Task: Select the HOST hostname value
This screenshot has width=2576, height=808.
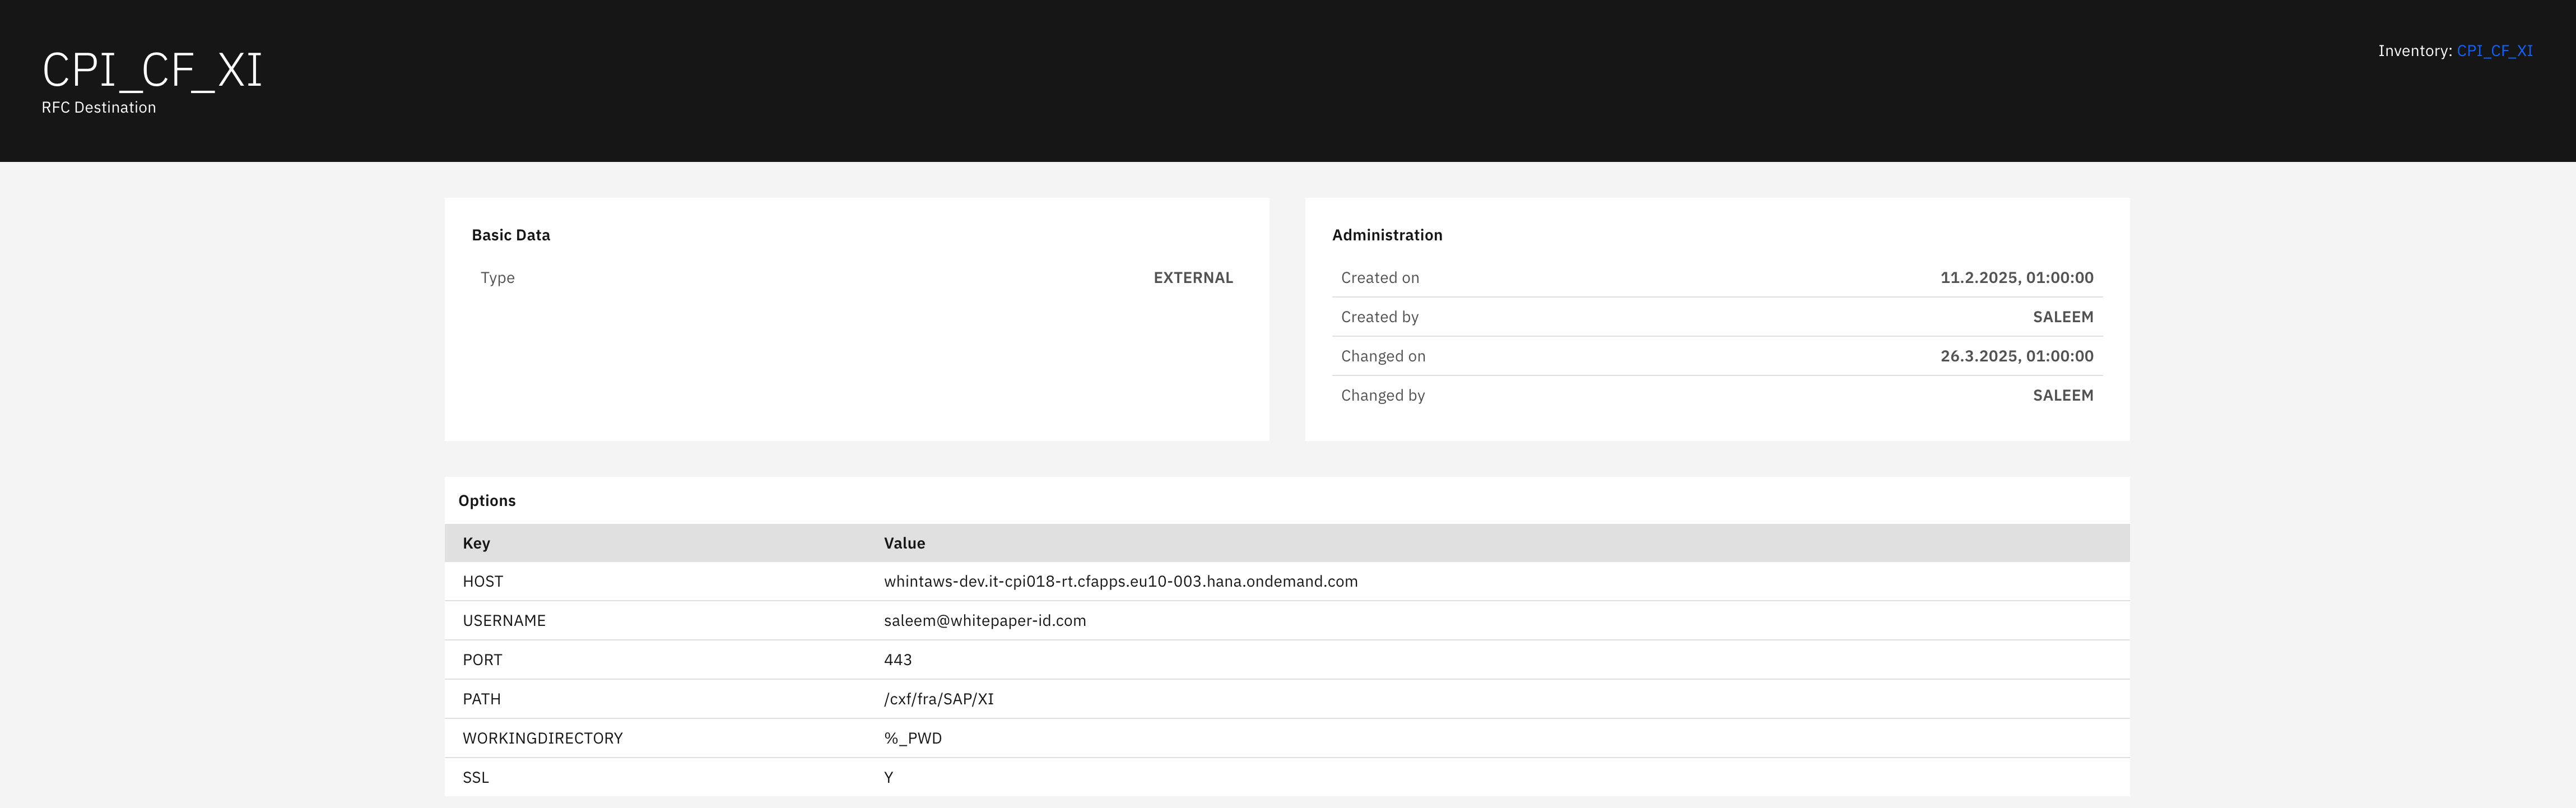Action: [x=1120, y=582]
